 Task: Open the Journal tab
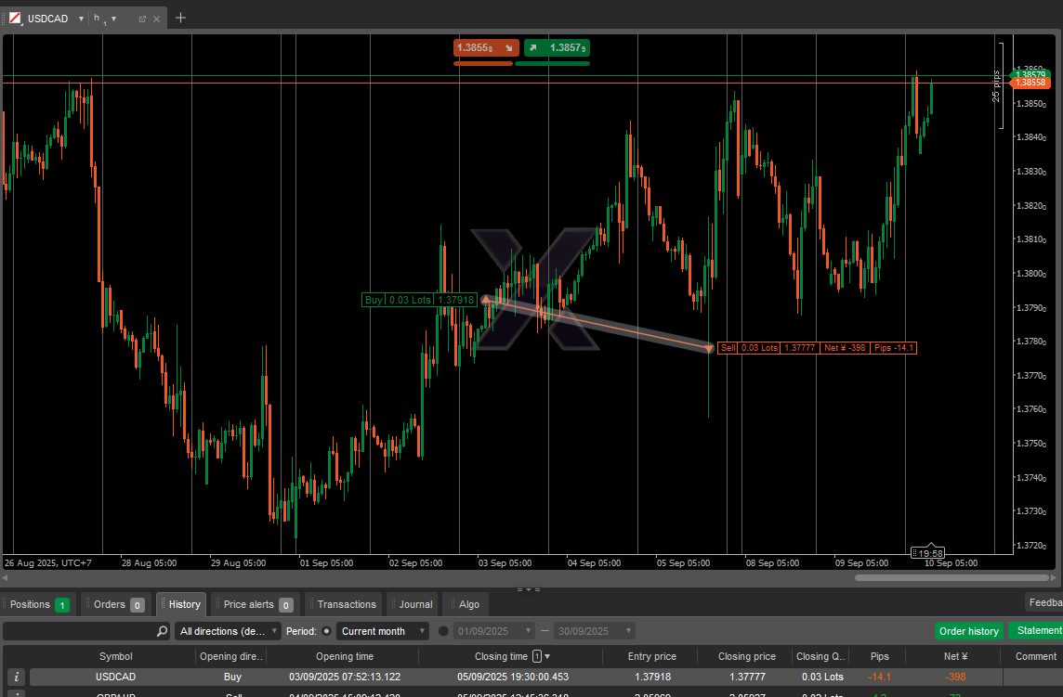coord(415,604)
